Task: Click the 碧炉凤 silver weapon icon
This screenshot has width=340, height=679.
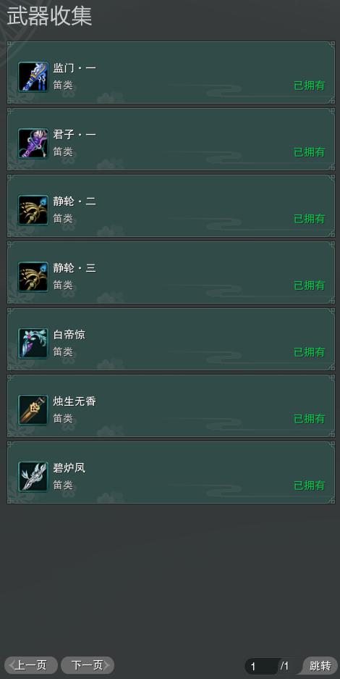Action: pos(33,477)
